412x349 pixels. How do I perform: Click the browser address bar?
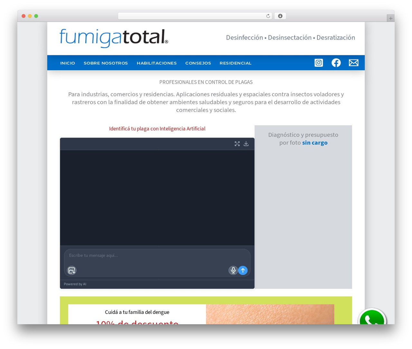pos(195,16)
